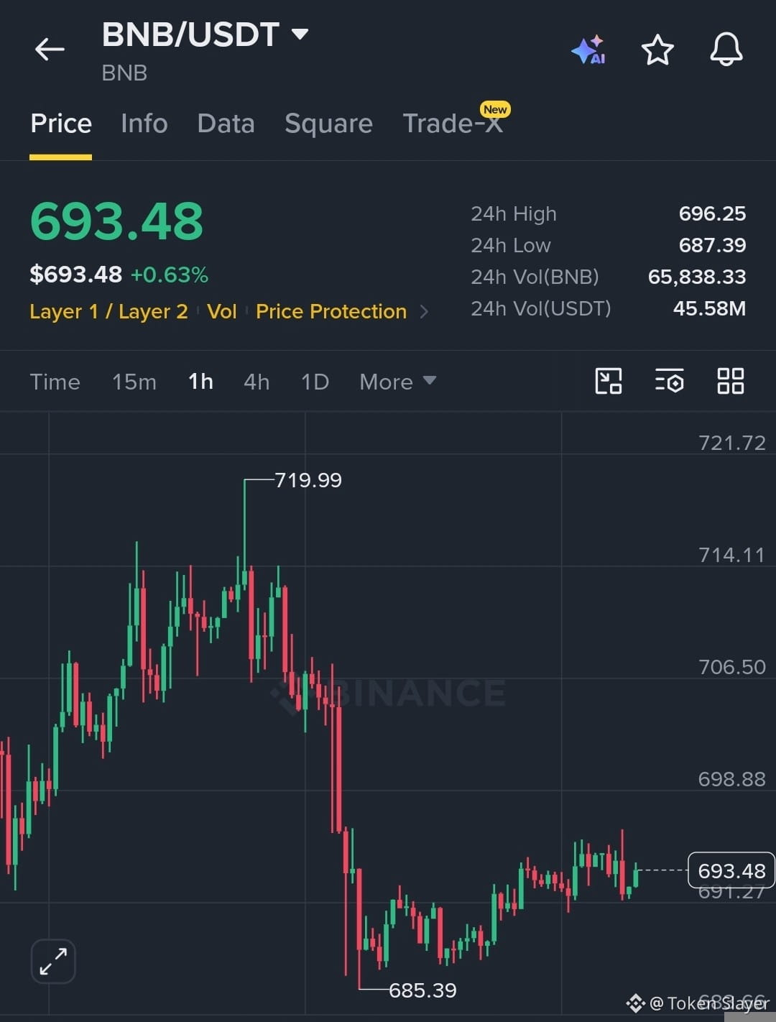Viewport: 776px width, 1022px height.
Task: Tap the $693.48 dollar price text
Action: [75, 275]
